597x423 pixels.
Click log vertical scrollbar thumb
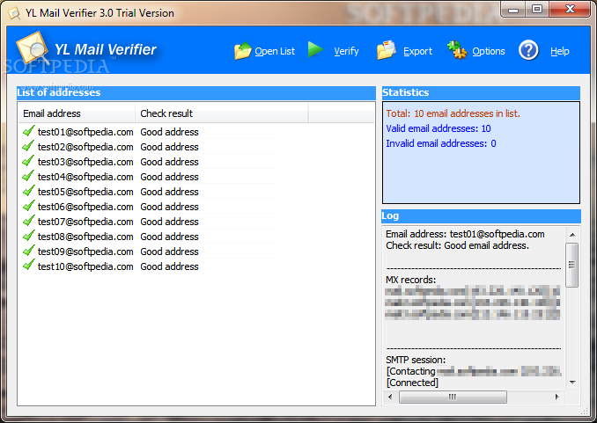point(571,265)
